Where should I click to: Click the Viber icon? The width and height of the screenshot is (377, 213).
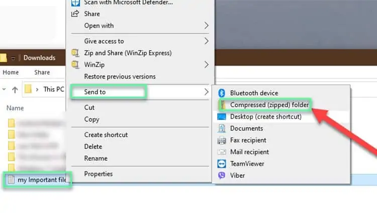[222, 175]
